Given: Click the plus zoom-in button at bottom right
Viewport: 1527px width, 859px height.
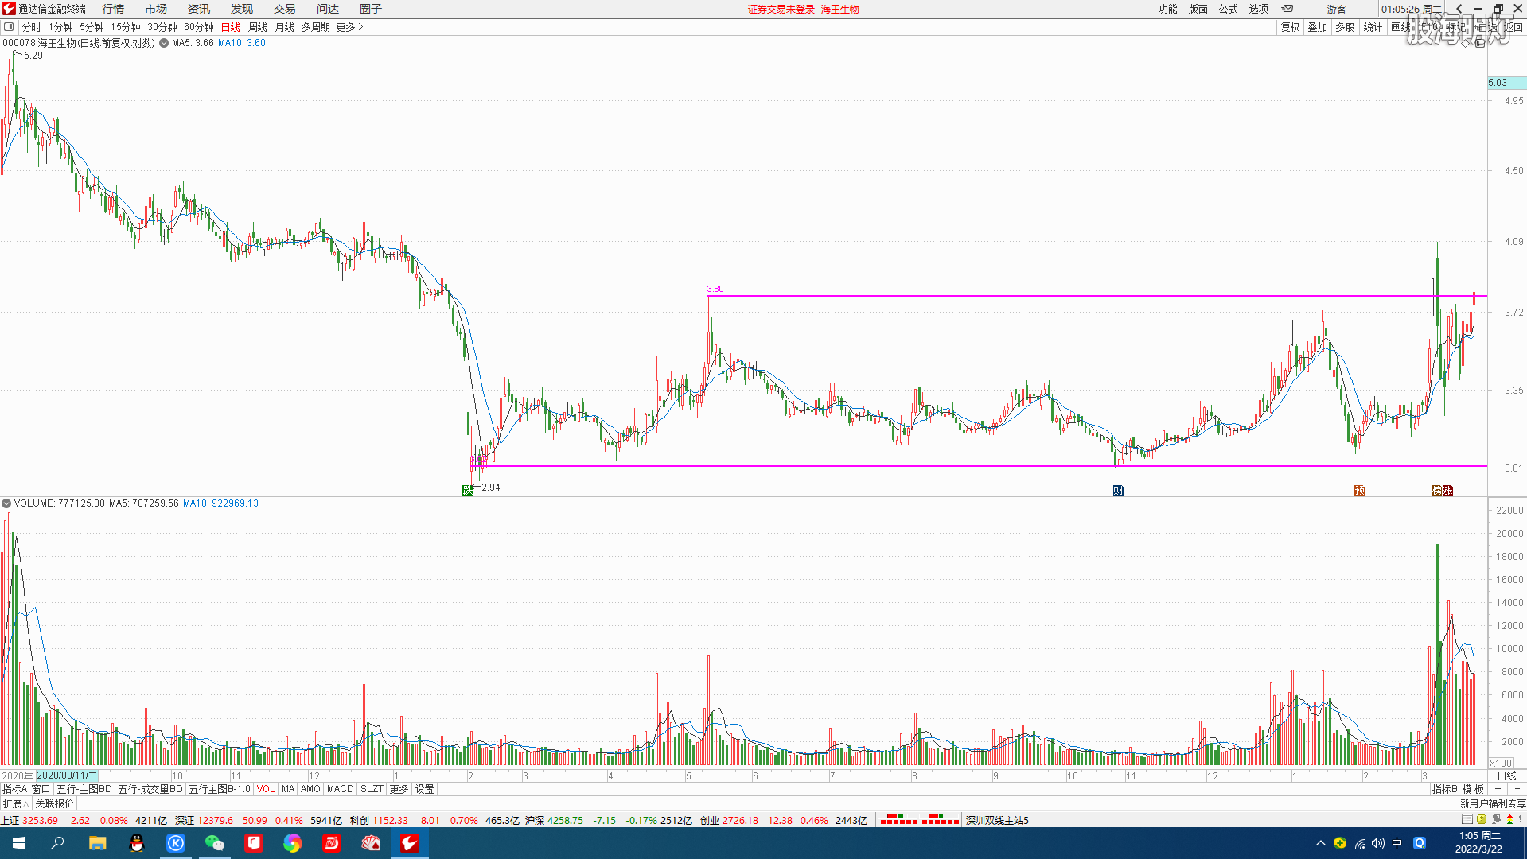Looking at the screenshot, I should point(1498,789).
